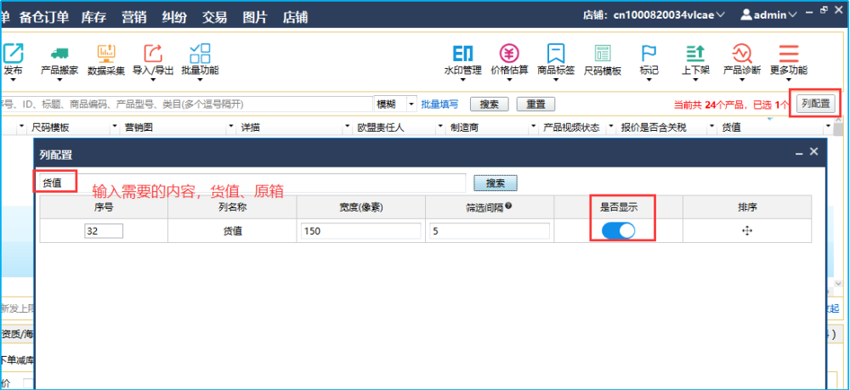Open the 图片 menu
850x390 pixels.
pyautogui.click(x=255, y=17)
